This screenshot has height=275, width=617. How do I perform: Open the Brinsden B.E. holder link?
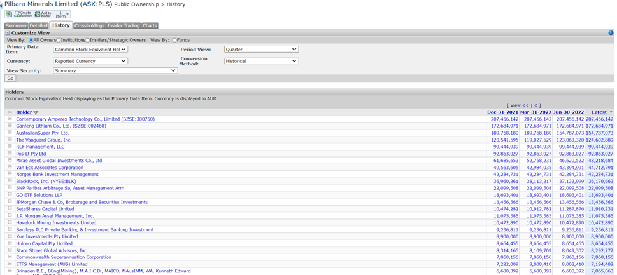click(104, 271)
